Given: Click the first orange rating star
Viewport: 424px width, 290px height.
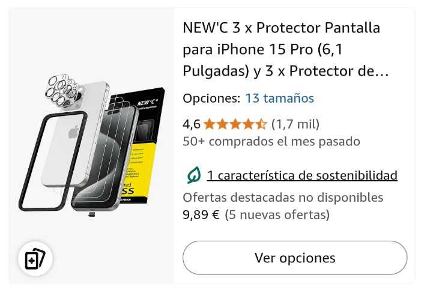Looking at the screenshot, I should (209, 124).
